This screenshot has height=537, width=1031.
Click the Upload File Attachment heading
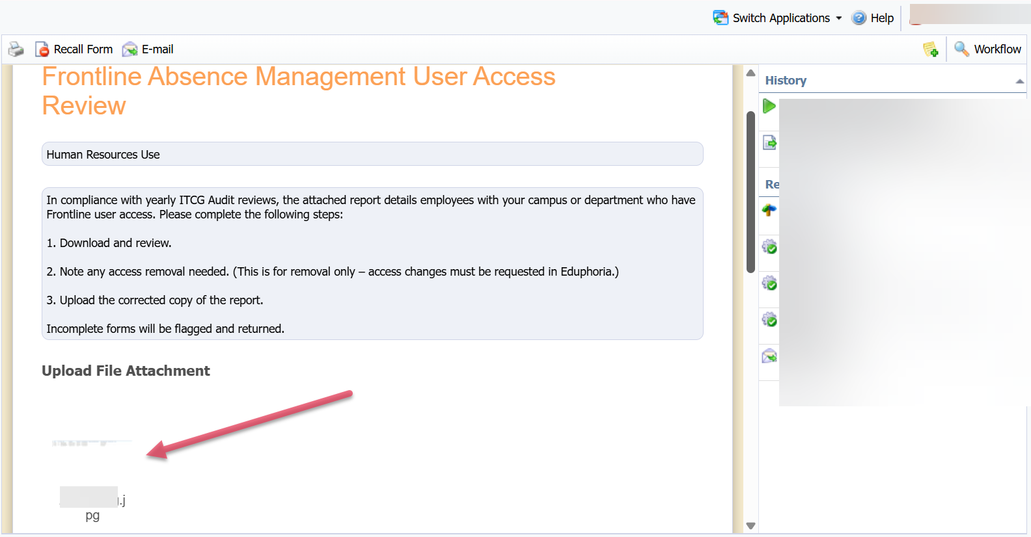pos(126,371)
